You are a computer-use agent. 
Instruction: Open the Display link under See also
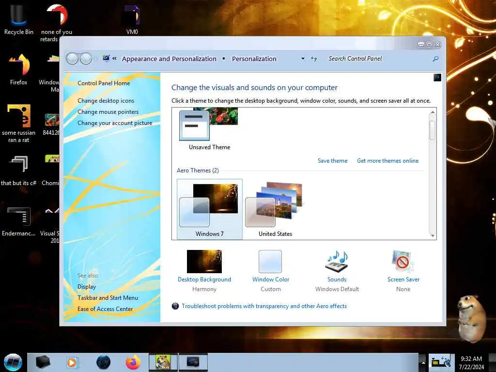87,287
